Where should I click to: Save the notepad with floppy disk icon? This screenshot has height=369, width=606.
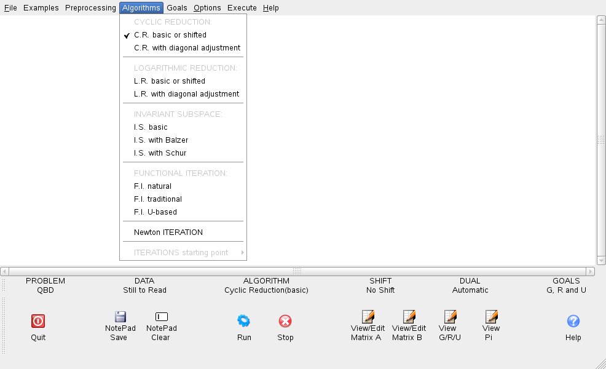(120, 317)
